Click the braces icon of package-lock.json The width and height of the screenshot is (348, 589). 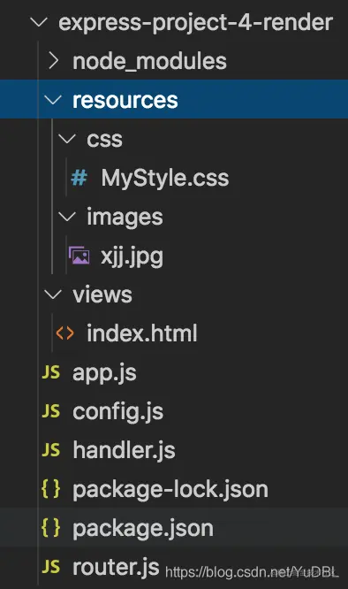point(51,489)
